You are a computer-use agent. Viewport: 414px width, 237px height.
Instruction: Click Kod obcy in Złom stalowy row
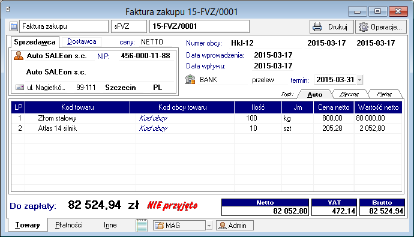coord(153,118)
